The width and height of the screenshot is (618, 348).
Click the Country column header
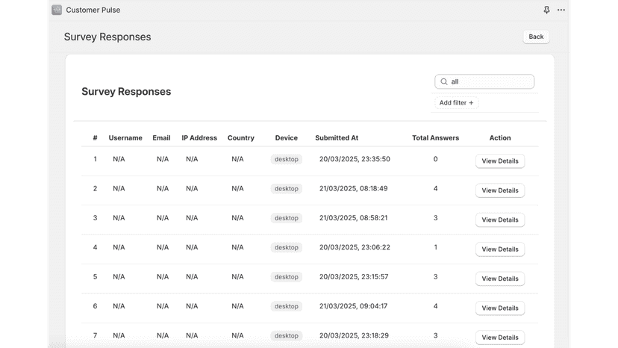click(x=241, y=137)
